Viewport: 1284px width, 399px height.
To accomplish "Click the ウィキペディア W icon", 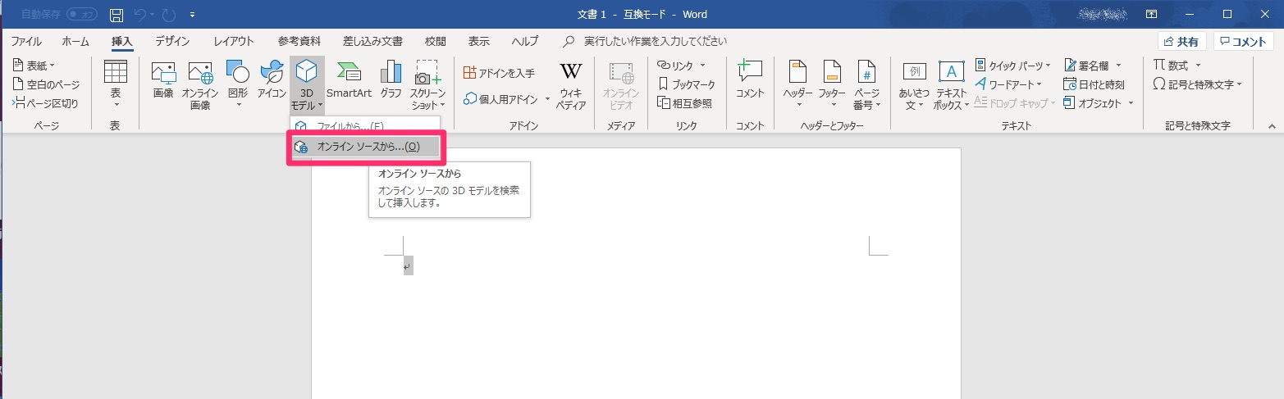I will (x=570, y=85).
